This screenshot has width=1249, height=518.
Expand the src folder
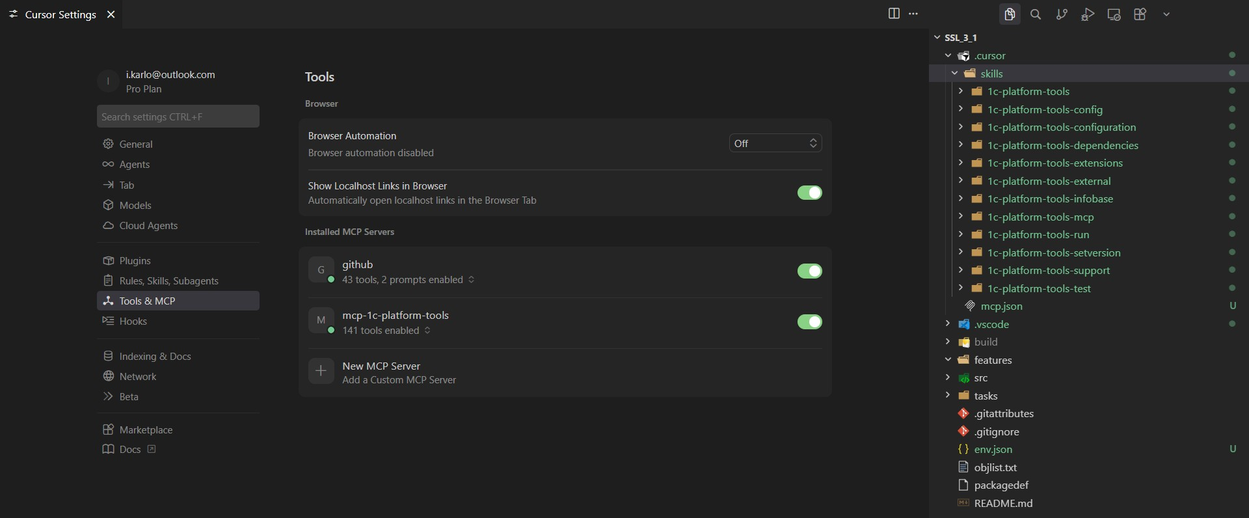pyautogui.click(x=948, y=377)
